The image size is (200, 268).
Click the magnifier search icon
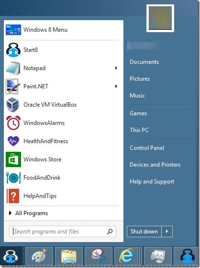[110, 231]
